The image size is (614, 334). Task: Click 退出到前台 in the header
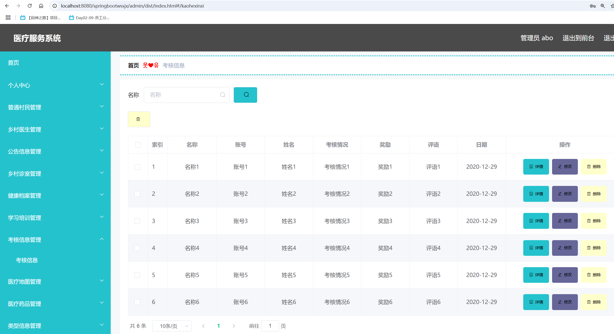pyautogui.click(x=578, y=38)
